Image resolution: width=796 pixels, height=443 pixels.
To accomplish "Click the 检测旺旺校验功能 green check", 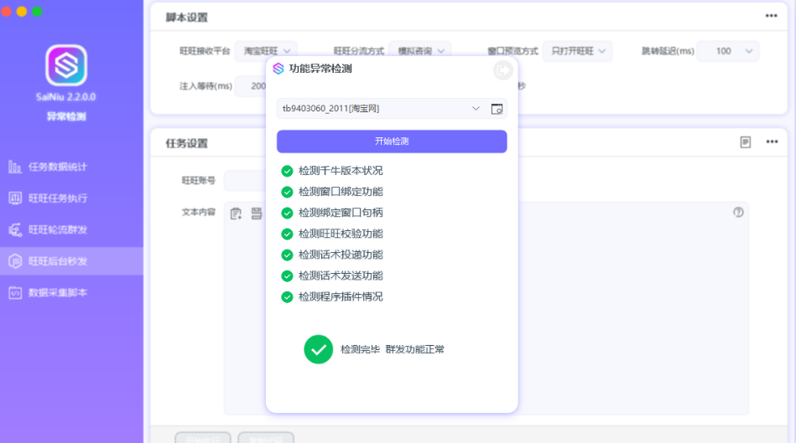I will click(287, 234).
